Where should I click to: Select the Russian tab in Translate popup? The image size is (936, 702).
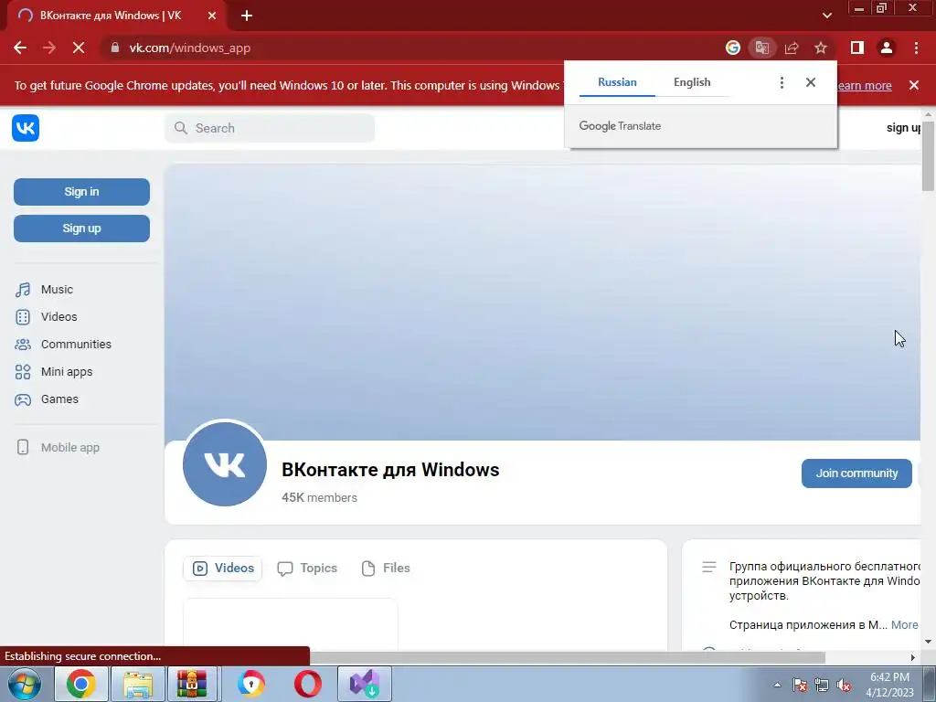tap(617, 82)
